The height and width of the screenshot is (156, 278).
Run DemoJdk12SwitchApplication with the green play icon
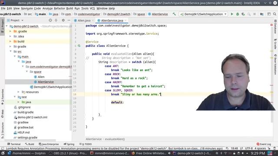pos(232,14)
